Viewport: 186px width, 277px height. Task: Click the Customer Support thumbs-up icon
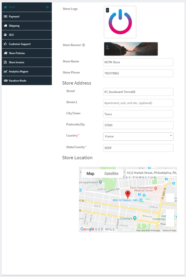(5, 44)
